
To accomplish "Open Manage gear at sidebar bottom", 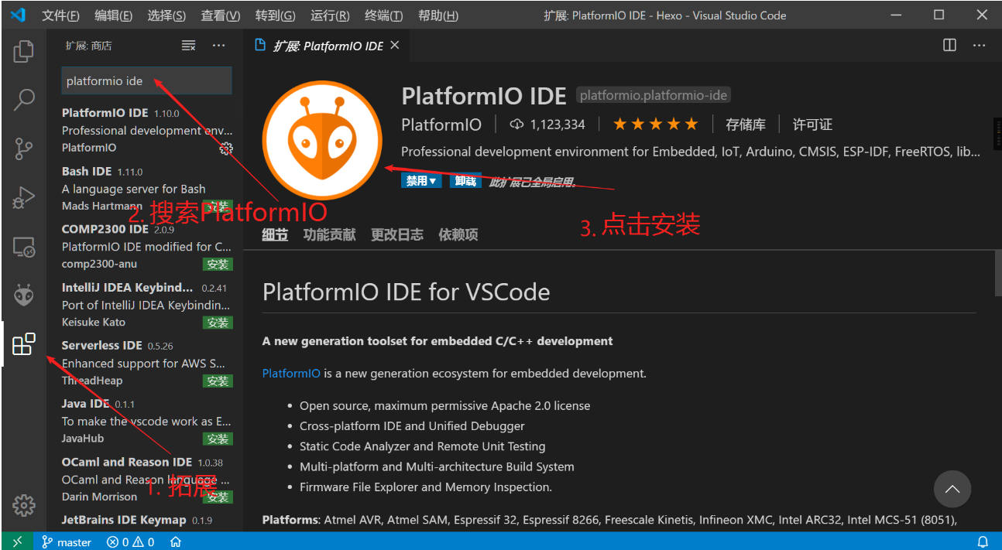I will tap(24, 506).
